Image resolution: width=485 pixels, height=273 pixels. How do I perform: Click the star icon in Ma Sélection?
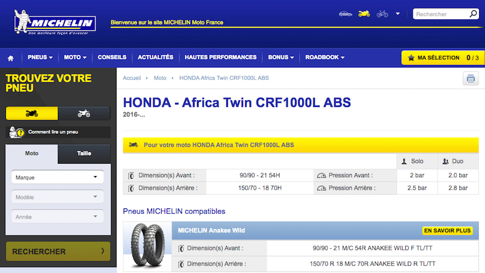[411, 58]
